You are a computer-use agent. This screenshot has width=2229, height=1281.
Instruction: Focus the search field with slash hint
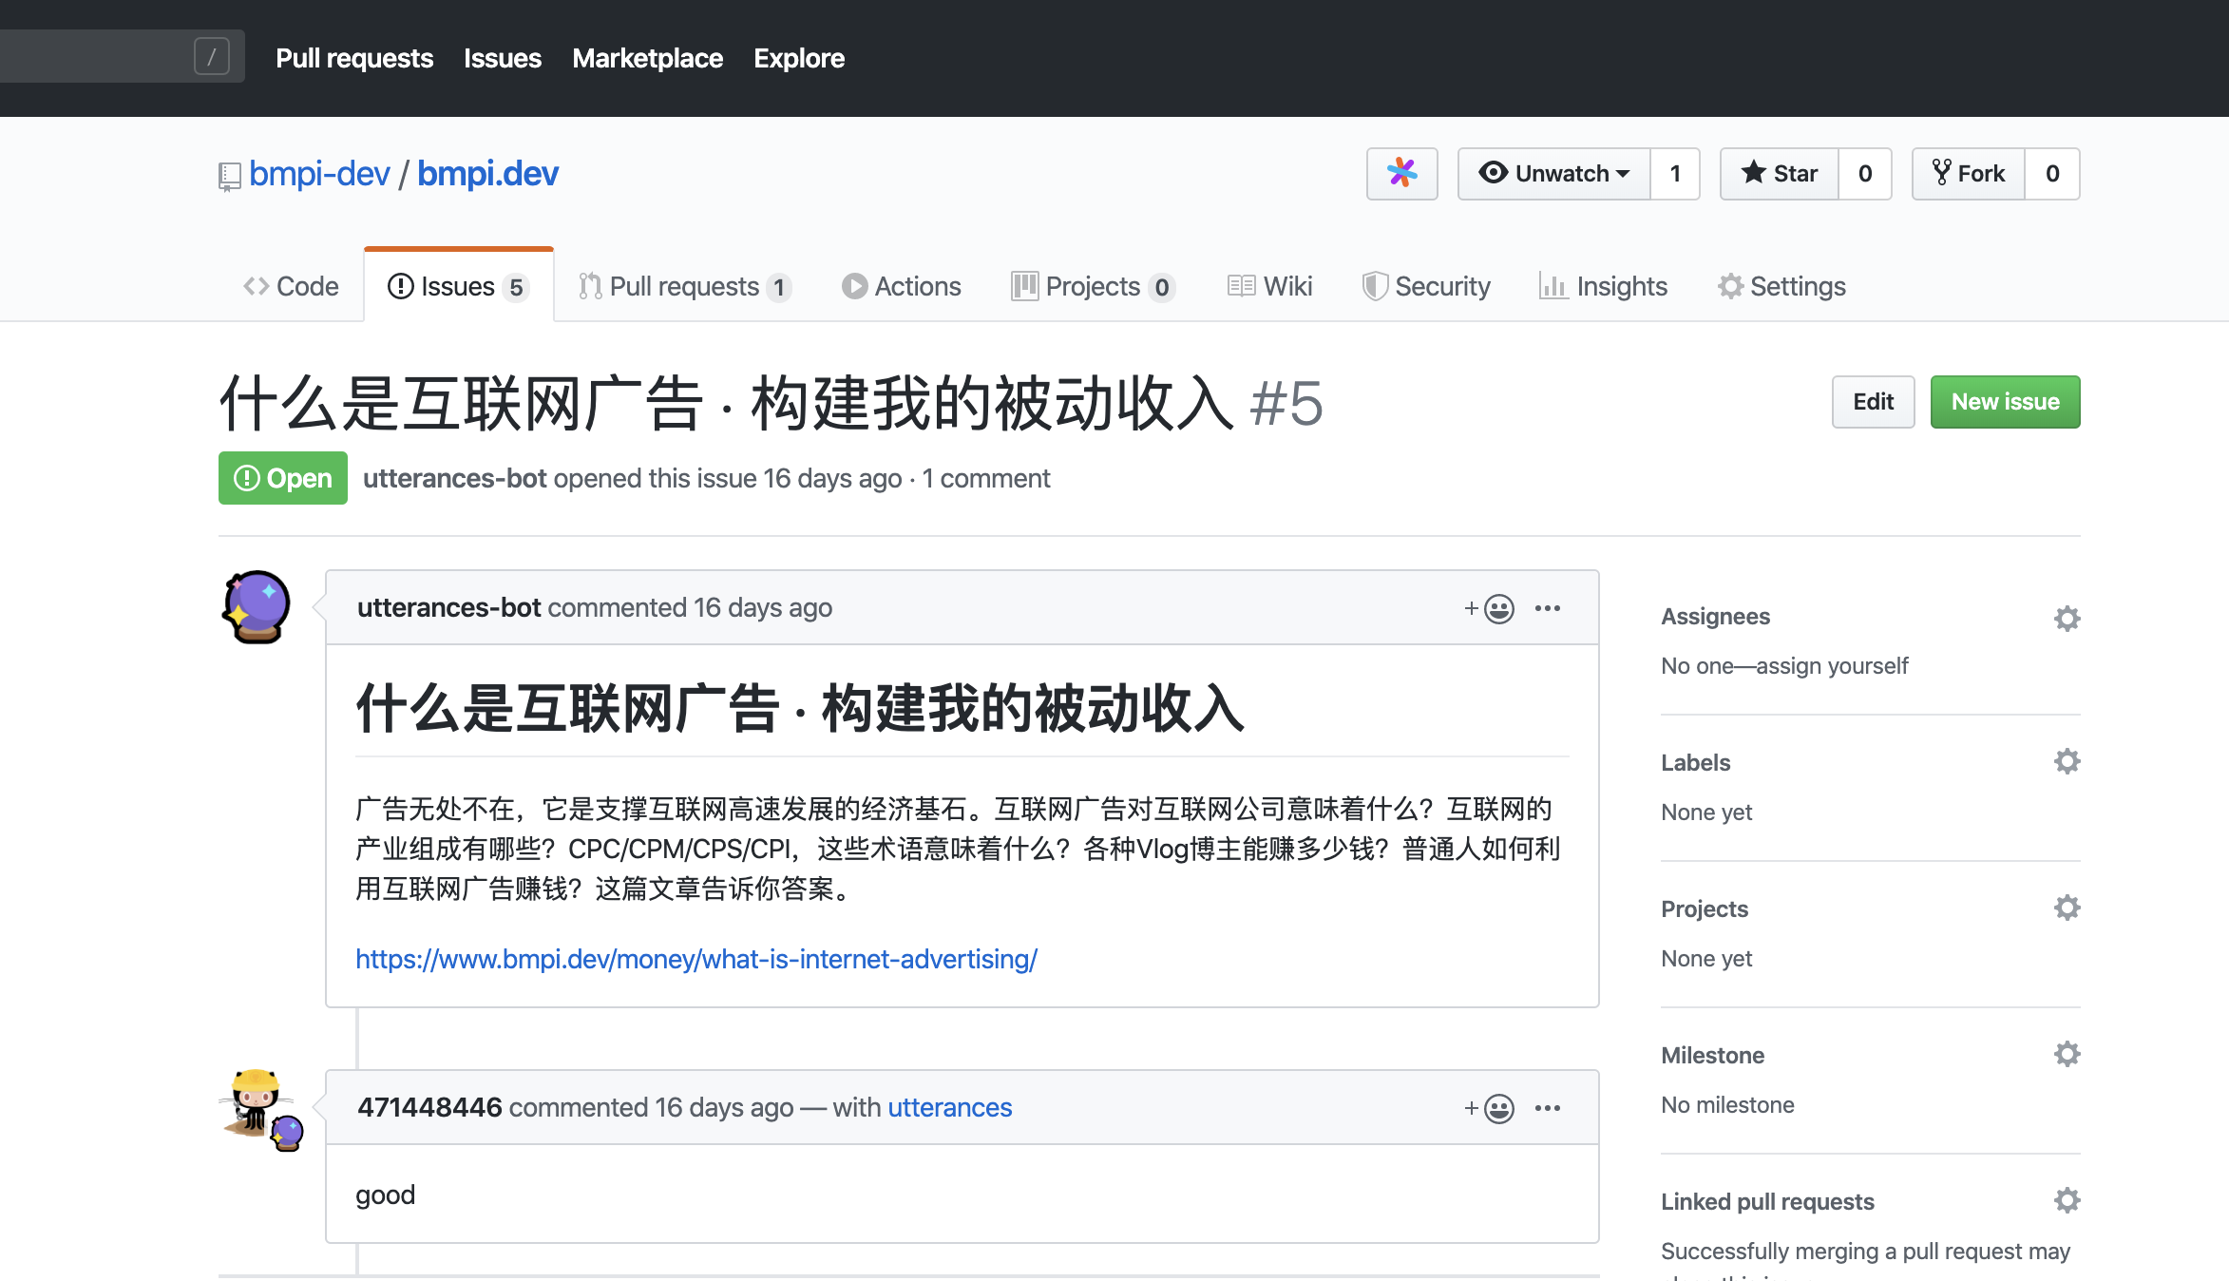point(105,57)
